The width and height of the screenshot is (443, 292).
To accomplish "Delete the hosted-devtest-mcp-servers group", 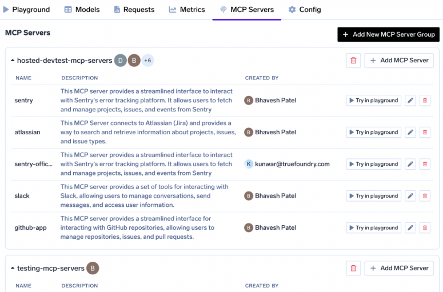I will pos(353,61).
